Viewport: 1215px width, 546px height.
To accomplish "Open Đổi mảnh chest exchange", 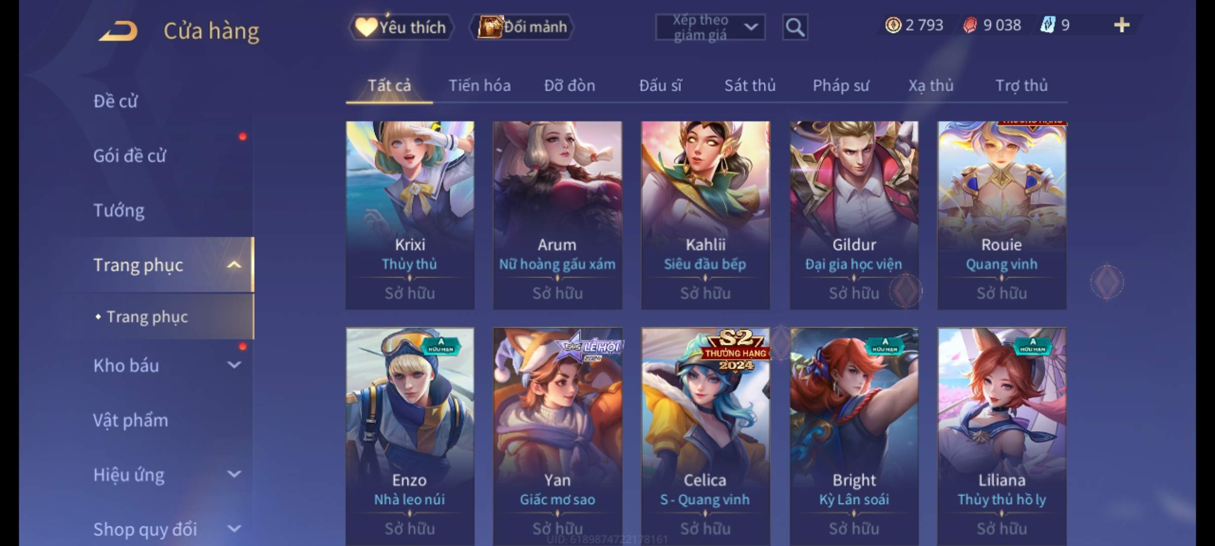I will pyautogui.click(x=521, y=27).
